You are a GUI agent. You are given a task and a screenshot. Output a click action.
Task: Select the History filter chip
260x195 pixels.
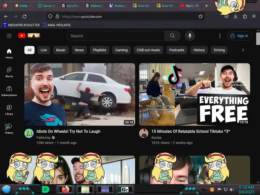pyautogui.click(x=199, y=50)
